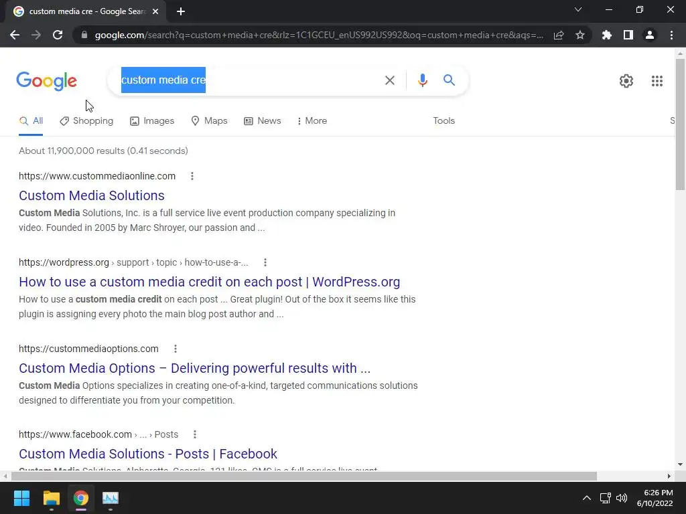Close the 'custom media cre' tab
This screenshot has height=514, width=686.
click(155, 11)
